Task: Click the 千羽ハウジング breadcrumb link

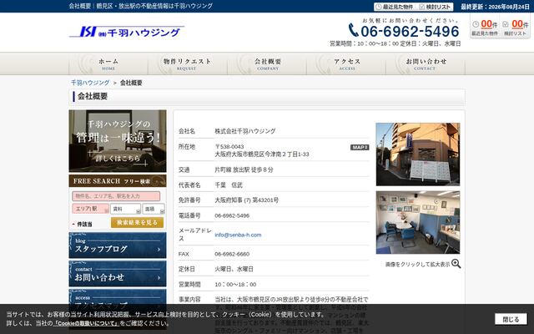Action: [90, 83]
